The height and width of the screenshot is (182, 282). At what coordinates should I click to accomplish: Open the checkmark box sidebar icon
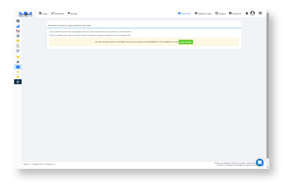point(18,51)
